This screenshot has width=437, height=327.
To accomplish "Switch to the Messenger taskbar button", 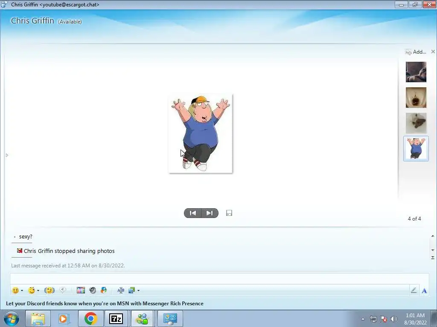I will 143,318.
